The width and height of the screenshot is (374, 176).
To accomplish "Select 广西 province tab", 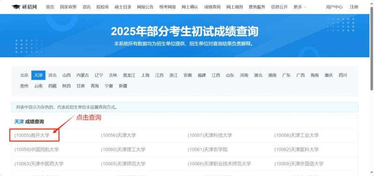I will coord(301,75).
